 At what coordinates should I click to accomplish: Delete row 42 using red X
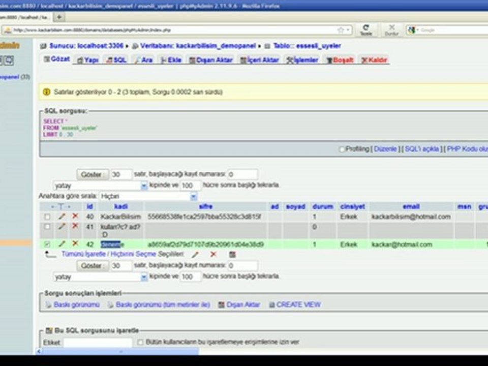click(75, 243)
